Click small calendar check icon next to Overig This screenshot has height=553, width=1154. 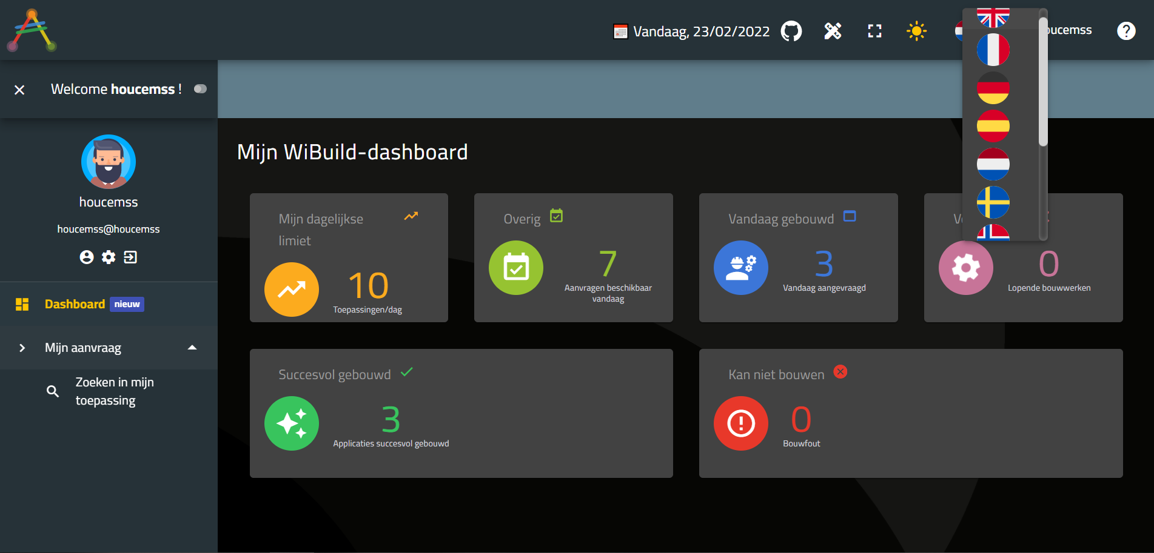tap(556, 216)
